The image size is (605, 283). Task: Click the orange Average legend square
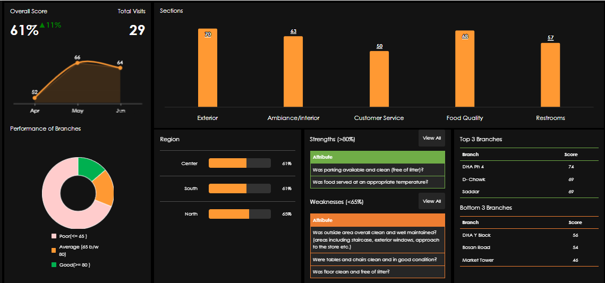coord(54,250)
